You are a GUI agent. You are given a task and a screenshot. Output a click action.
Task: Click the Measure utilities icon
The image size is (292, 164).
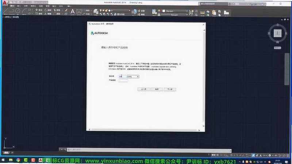[203, 12]
